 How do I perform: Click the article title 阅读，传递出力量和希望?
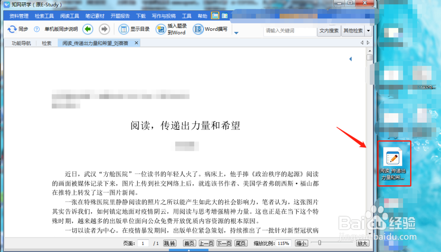coord(185,126)
